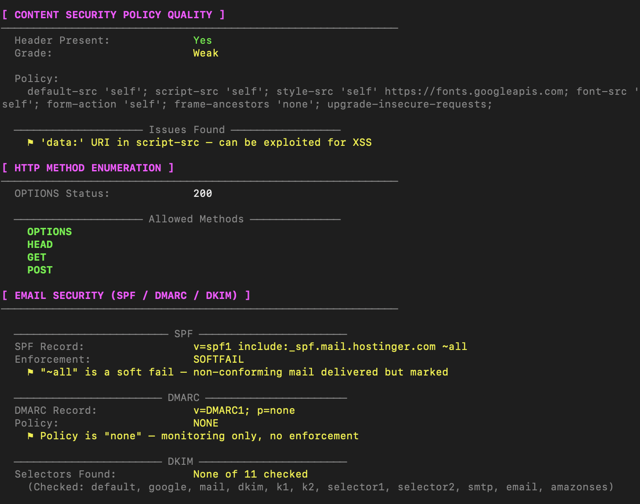
Task: Select the Email Security section heading
Action: 126,296
